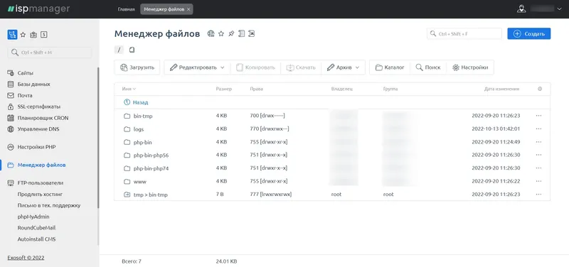Open the tree menu icon in sidebar
Image resolution: width=569 pixels, height=267 pixels.
point(12,35)
